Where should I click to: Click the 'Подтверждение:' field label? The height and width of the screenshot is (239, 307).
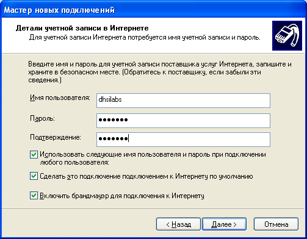56,137
